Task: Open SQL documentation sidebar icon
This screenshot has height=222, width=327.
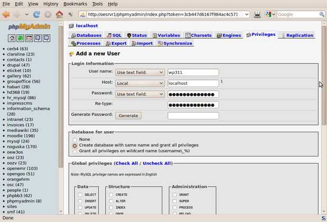Action: coord(46,38)
